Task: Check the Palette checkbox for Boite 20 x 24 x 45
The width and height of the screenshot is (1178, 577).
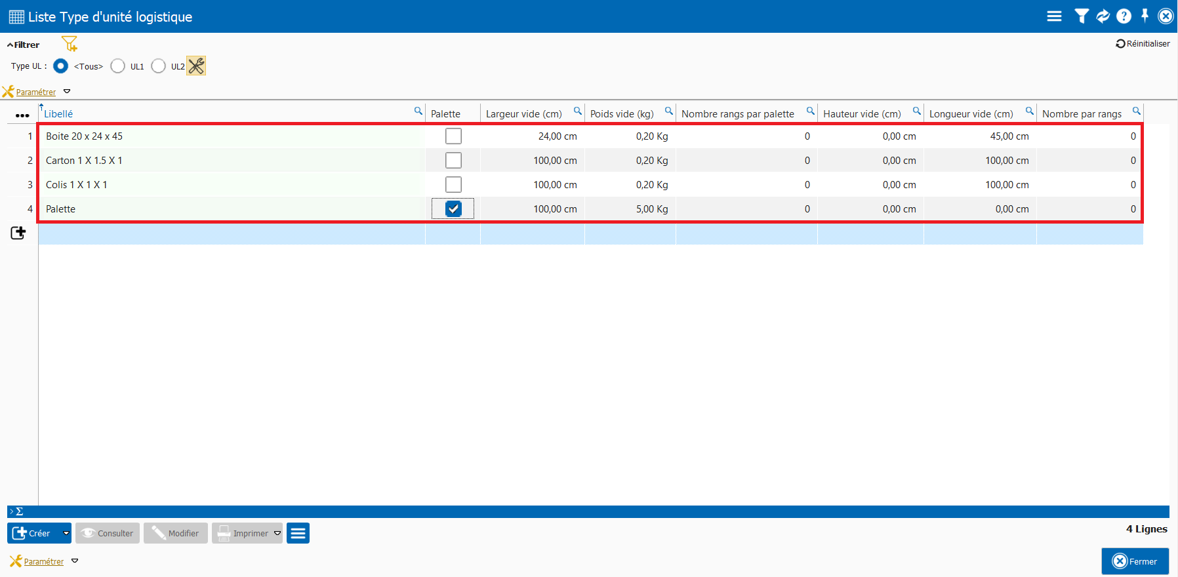Action: (x=453, y=136)
